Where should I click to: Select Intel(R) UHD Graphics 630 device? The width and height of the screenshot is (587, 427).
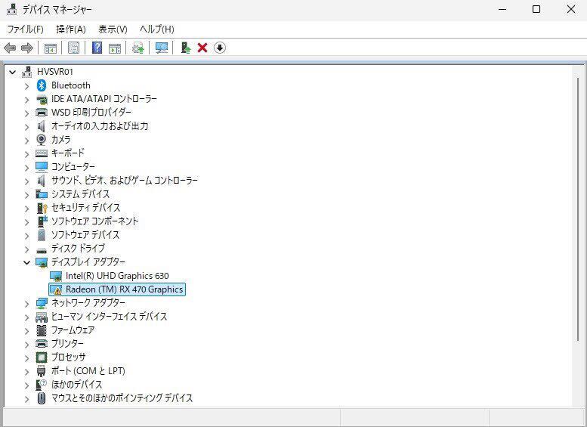click(117, 276)
